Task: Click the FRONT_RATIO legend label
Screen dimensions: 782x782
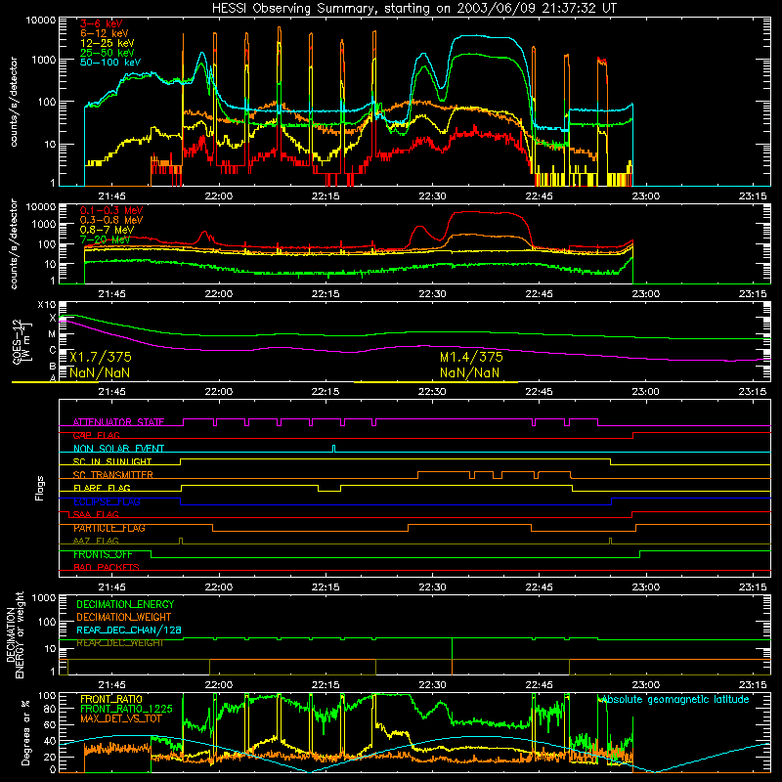Action: [x=111, y=699]
